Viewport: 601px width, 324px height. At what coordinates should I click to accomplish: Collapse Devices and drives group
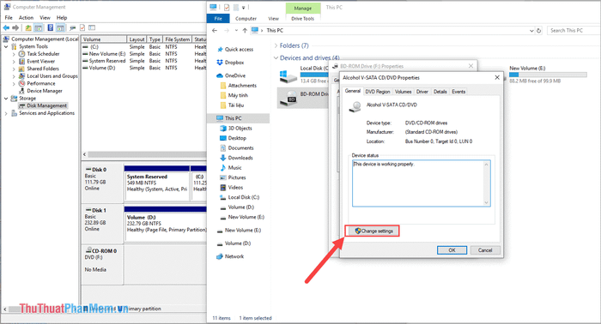pyautogui.click(x=276, y=57)
